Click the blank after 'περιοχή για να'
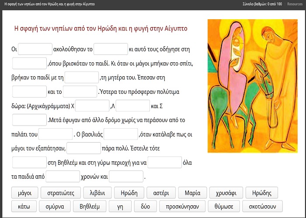Viewport: 306px width, 218px height. 165,162
